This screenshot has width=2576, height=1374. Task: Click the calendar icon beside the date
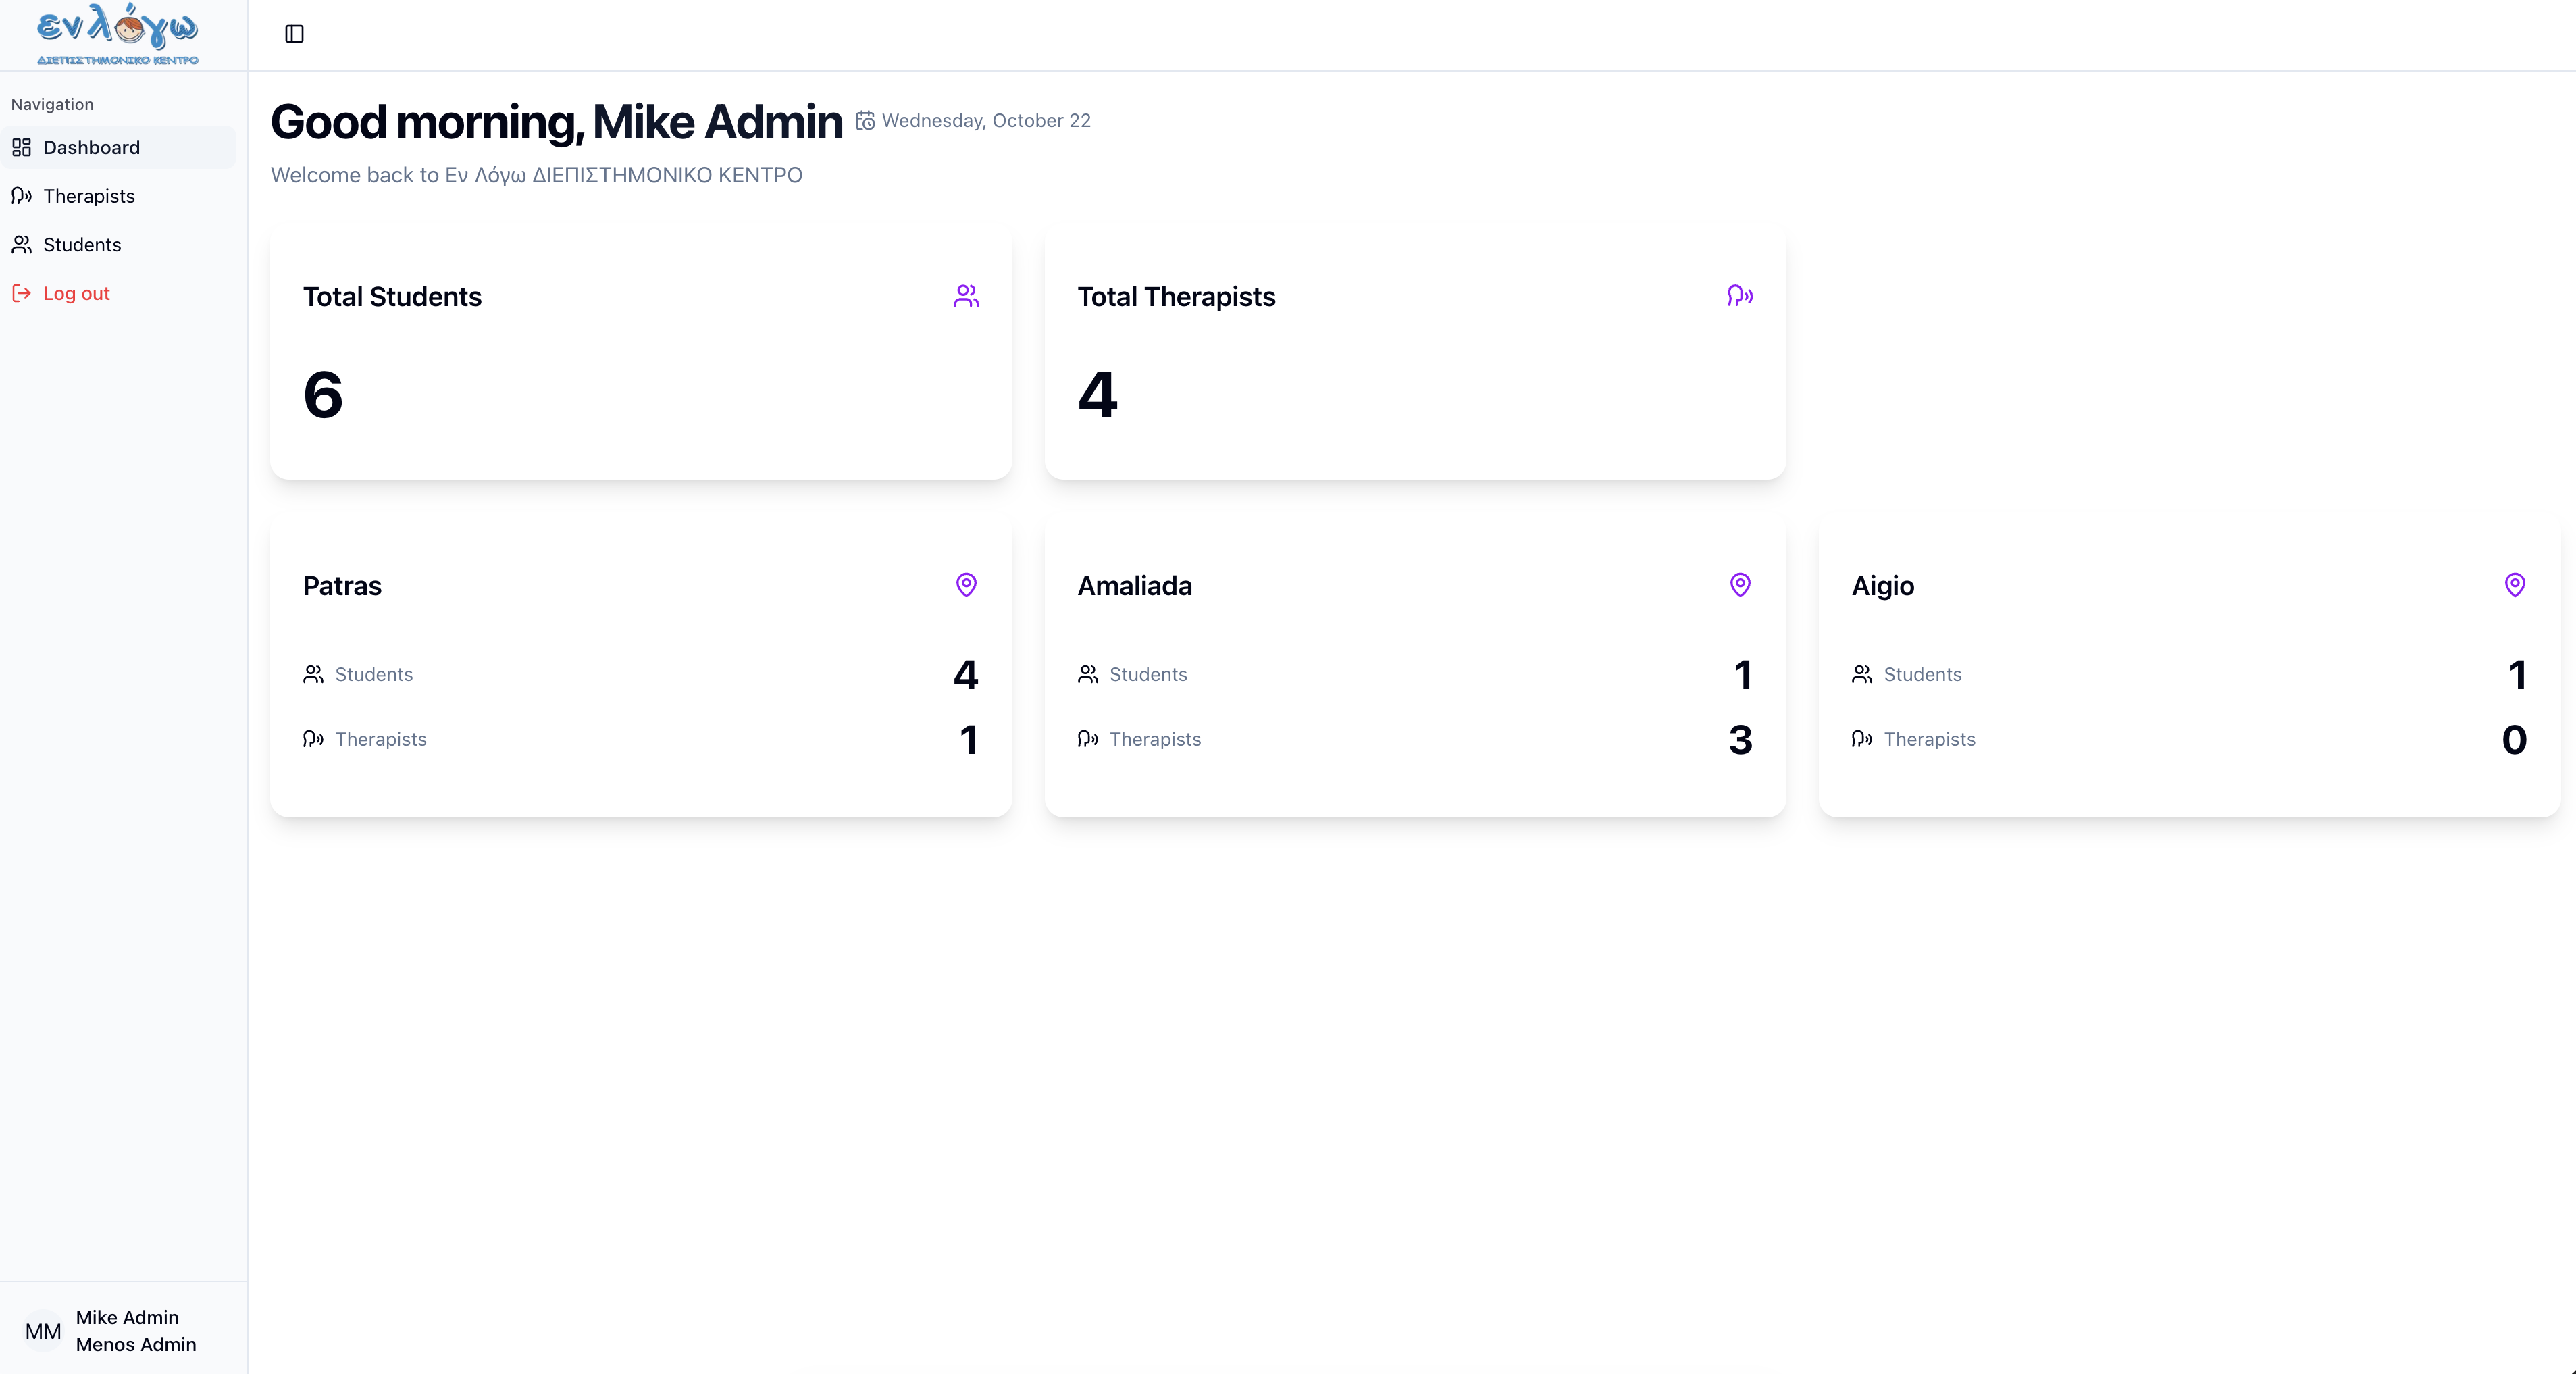click(865, 121)
